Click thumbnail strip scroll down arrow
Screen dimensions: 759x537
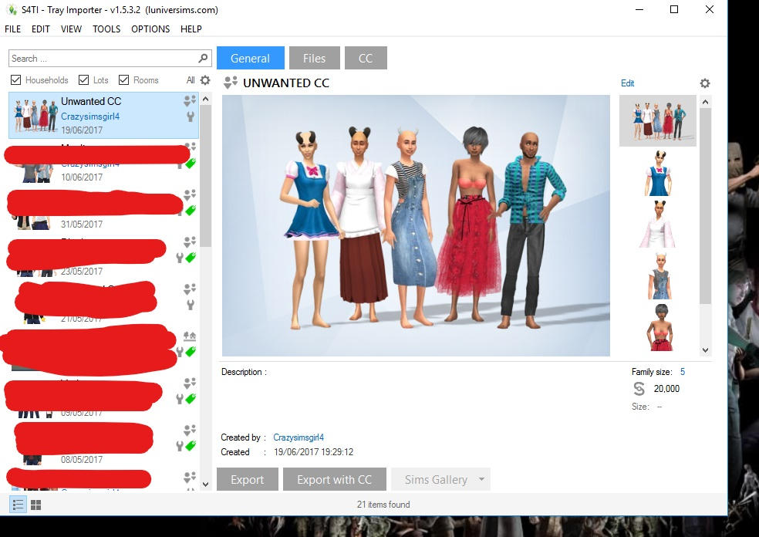705,350
